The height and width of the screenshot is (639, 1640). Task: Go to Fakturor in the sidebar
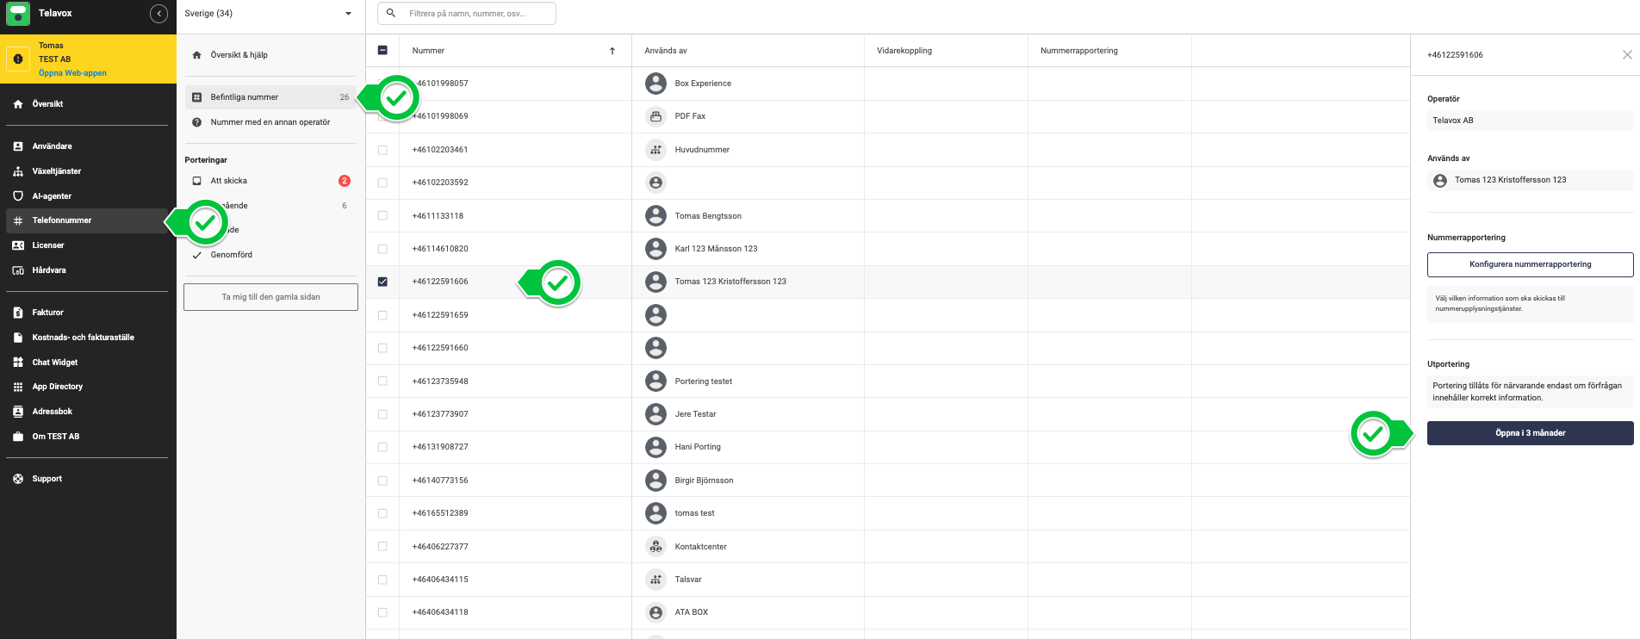click(x=47, y=313)
